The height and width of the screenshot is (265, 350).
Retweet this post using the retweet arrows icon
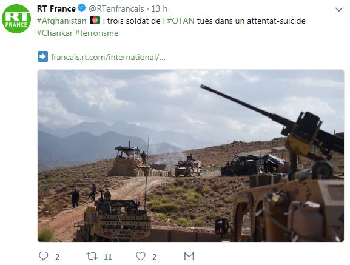coord(92,256)
